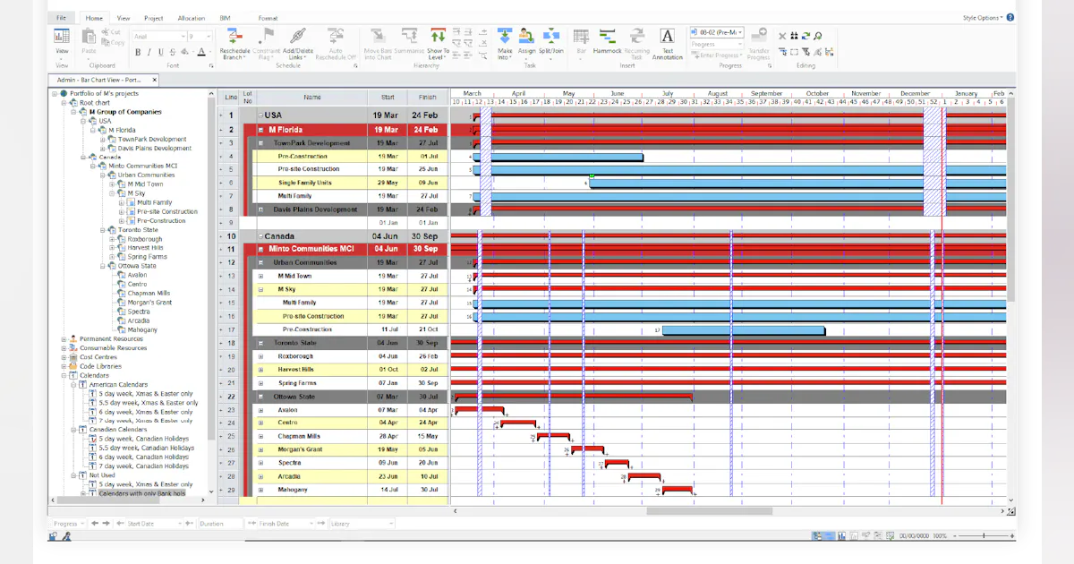Expand the Permanent Resources tree node
1074x564 pixels.
click(x=64, y=339)
